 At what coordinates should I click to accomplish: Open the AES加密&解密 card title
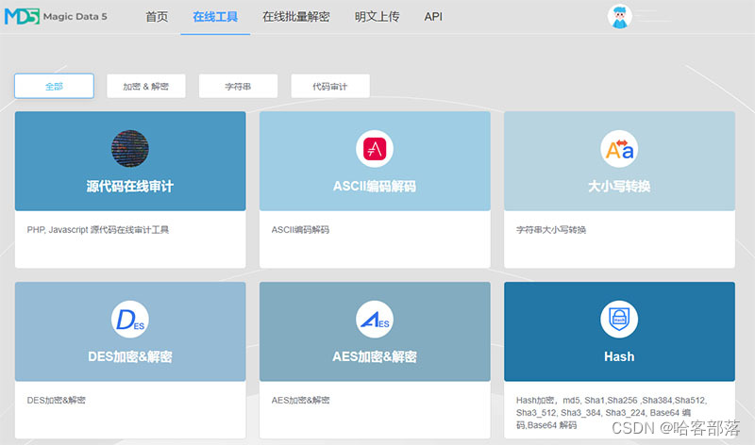[x=375, y=357]
